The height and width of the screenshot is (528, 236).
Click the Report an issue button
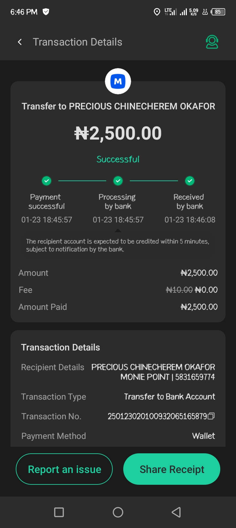(x=64, y=469)
